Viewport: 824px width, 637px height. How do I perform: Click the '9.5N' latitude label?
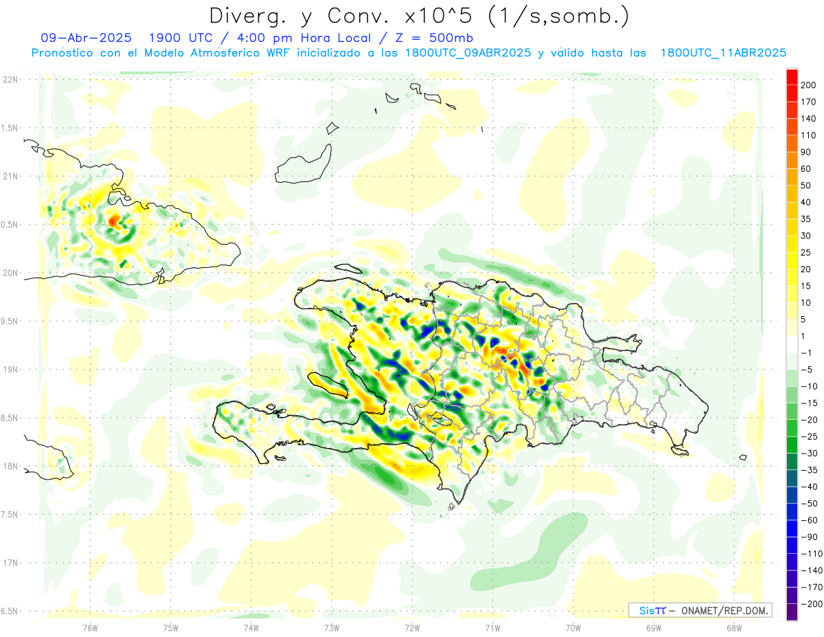[10, 321]
